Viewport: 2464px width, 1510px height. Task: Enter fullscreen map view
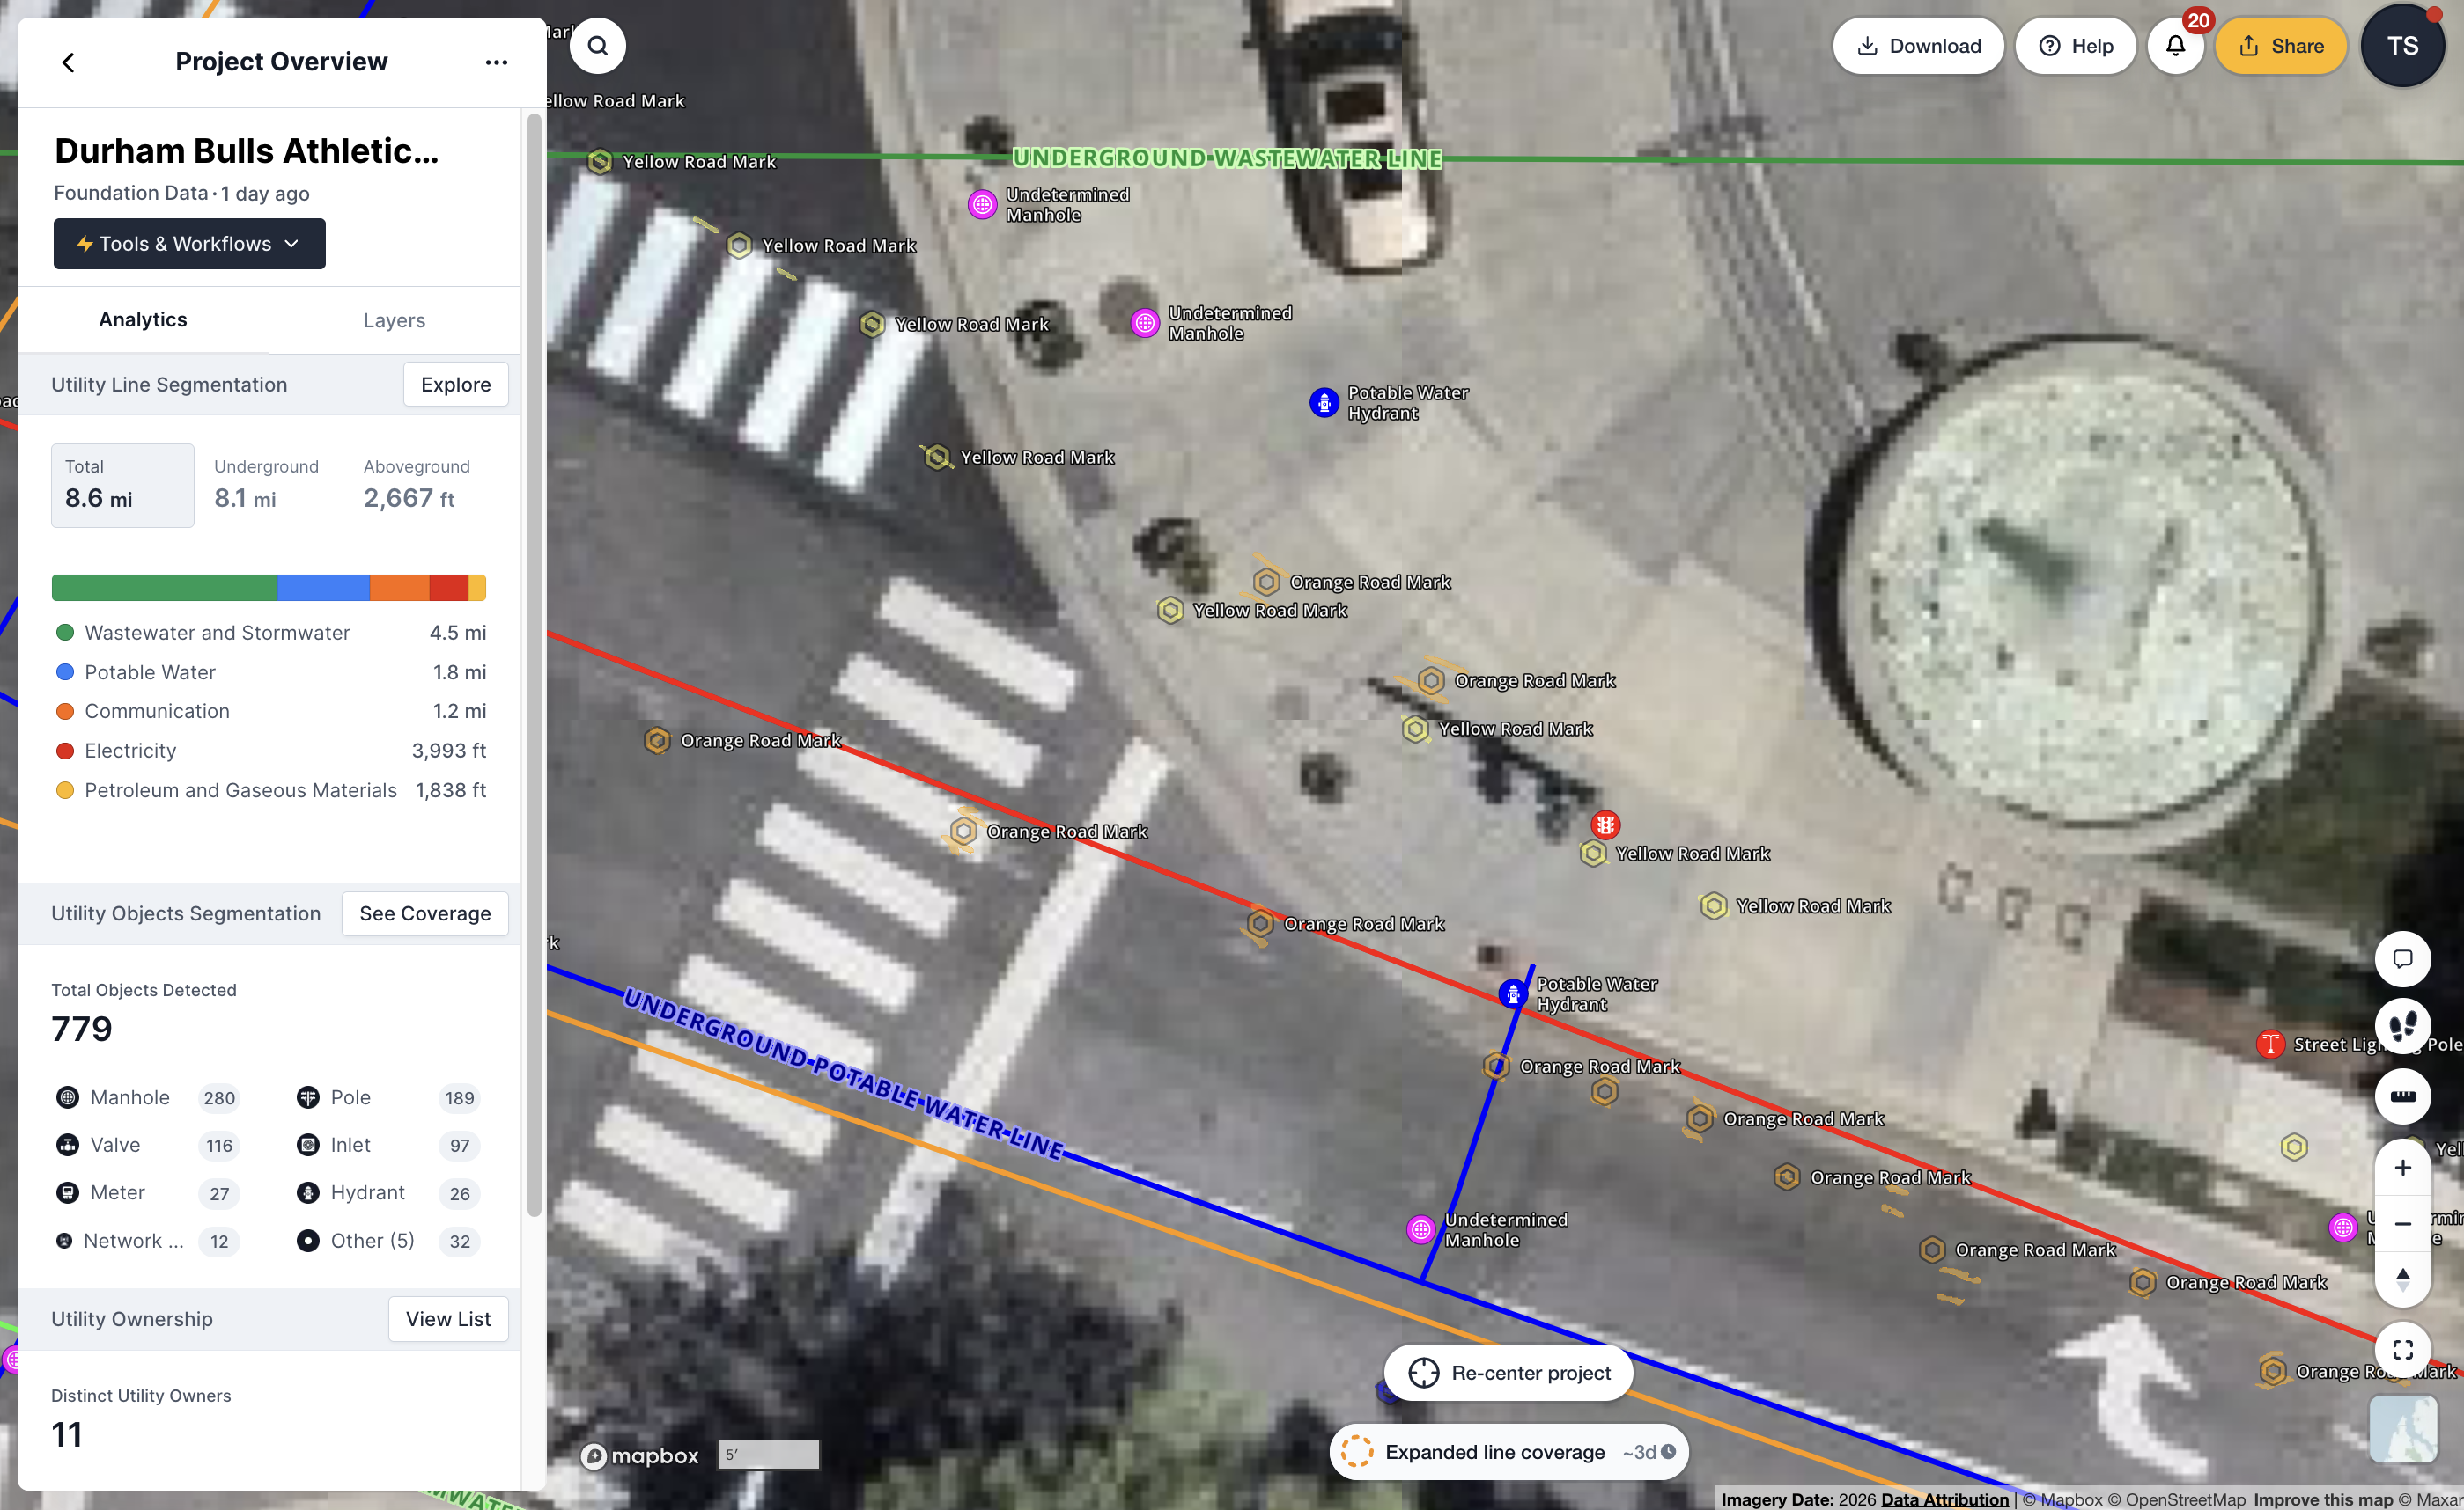[x=2402, y=1350]
